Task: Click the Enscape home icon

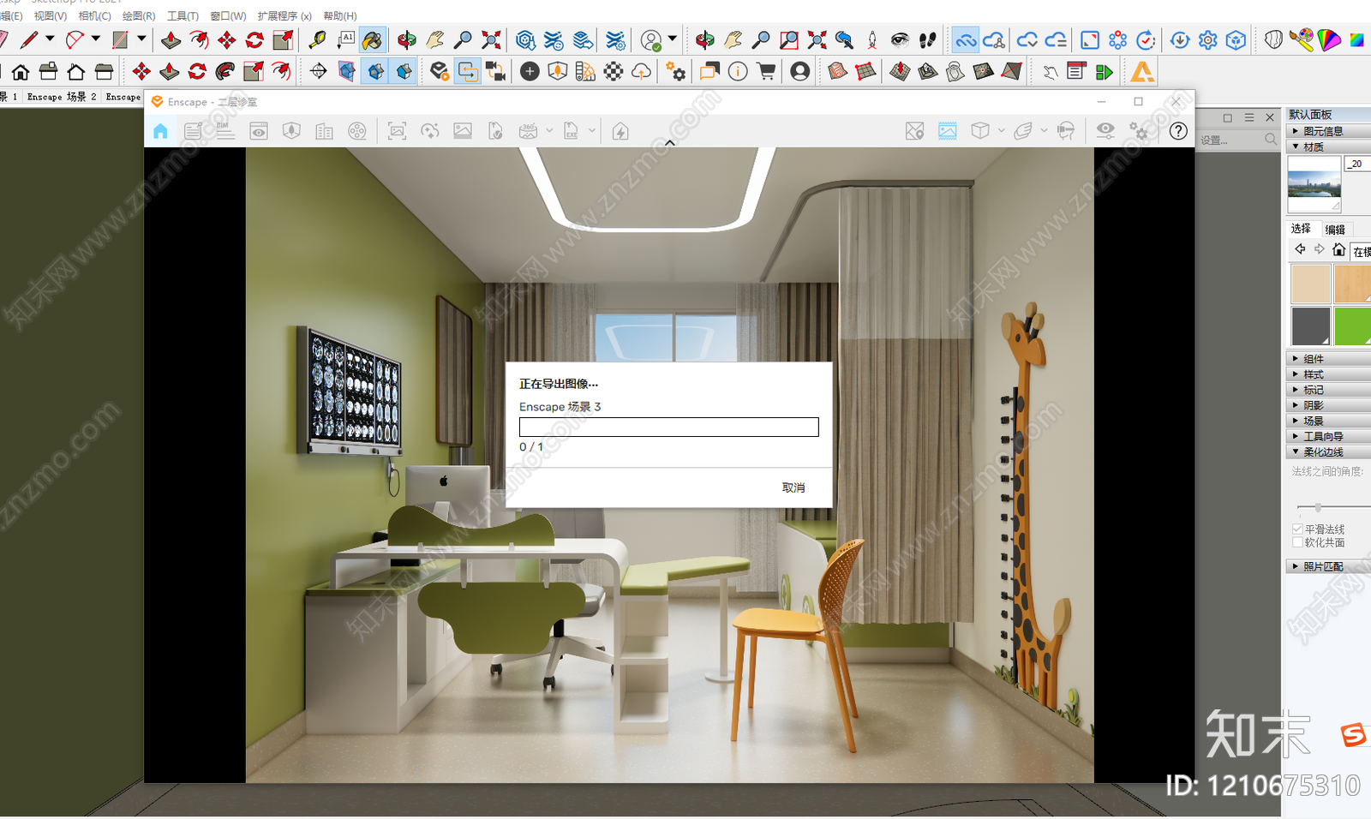Action: pos(160,131)
